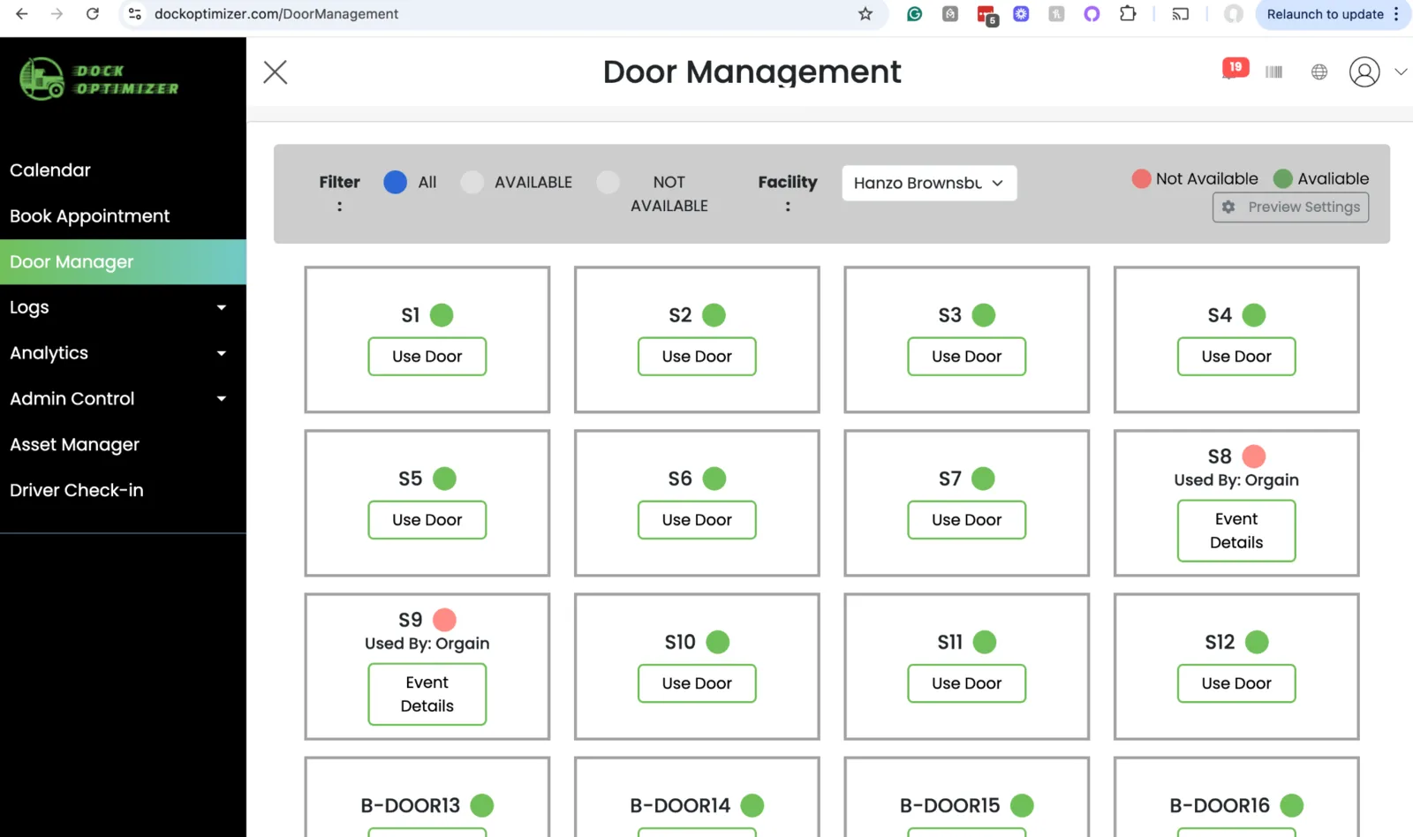The image size is (1413, 837).
Task: Open Event Details for door S9
Action: (x=427, y=694)
